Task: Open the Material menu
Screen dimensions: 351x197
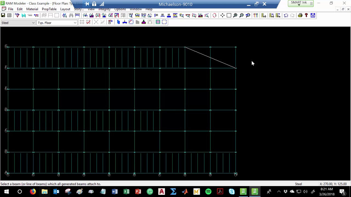Action: coord(32,9)
